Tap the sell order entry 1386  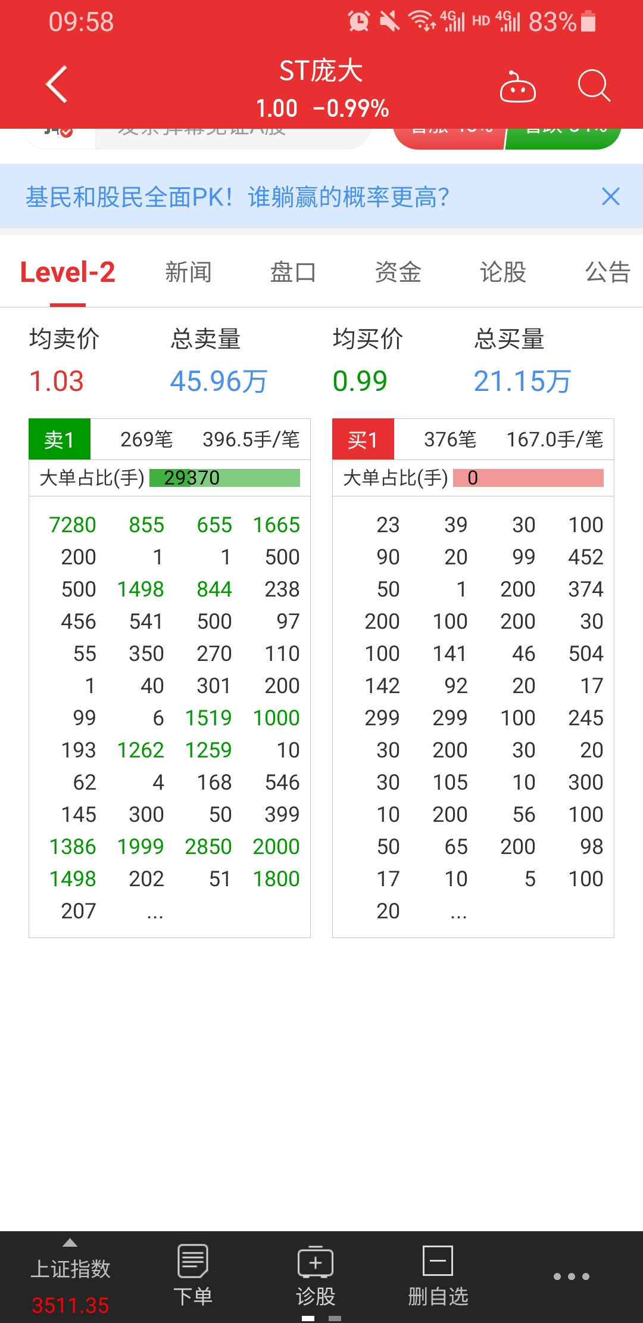[73, 847]
